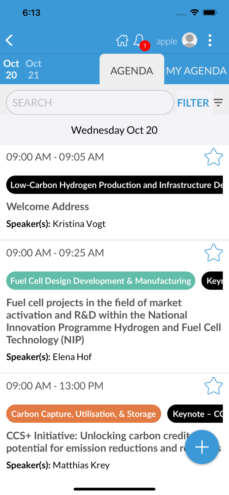
Task: Favorite the Welcome Address session star
Action: click(x=213, y=156)
